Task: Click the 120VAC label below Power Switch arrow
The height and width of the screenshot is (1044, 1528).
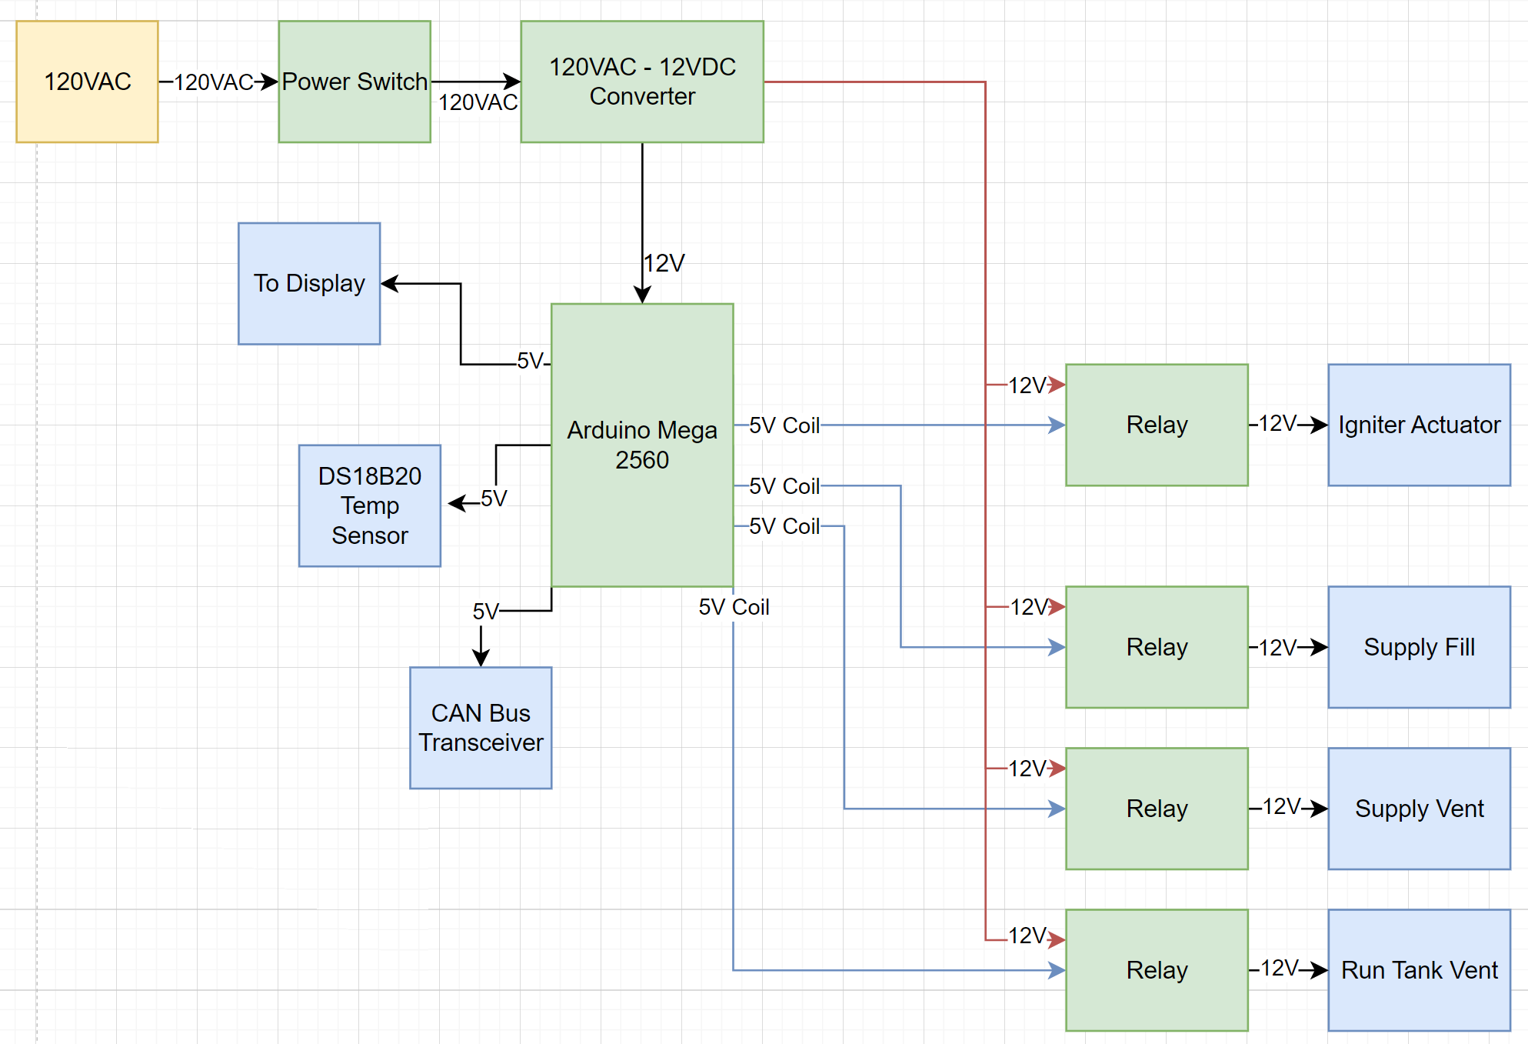Action: pos(478,102)
